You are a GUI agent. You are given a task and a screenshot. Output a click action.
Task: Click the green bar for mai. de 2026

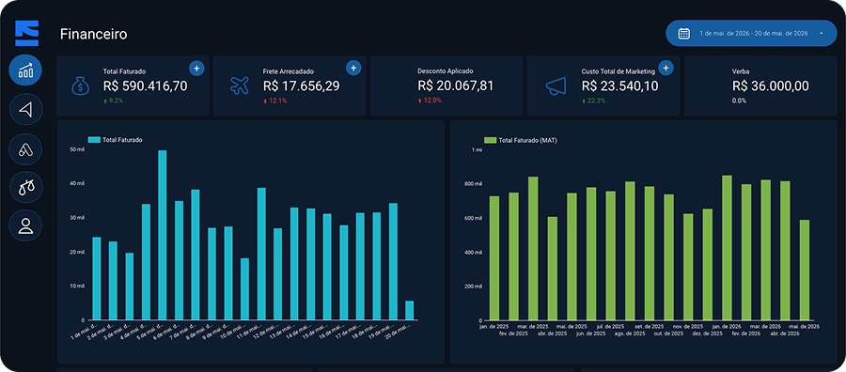[x=805, y=270]
